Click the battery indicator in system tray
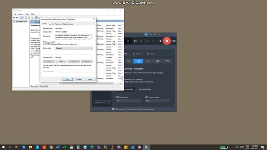Image resolution: width=267 pixels, height=150 pixels. coord(224,147)
